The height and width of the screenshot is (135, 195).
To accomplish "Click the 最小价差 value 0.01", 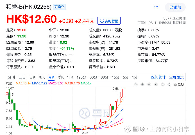I will click(x=71, y=67).
